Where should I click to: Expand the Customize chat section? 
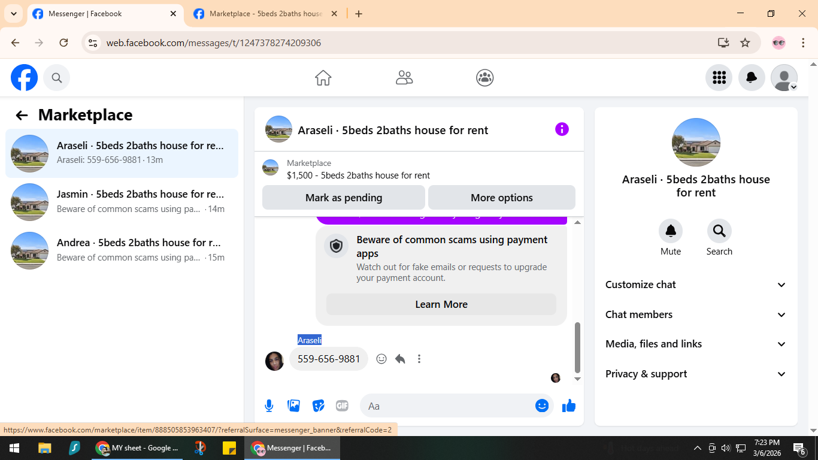(696, 285)
